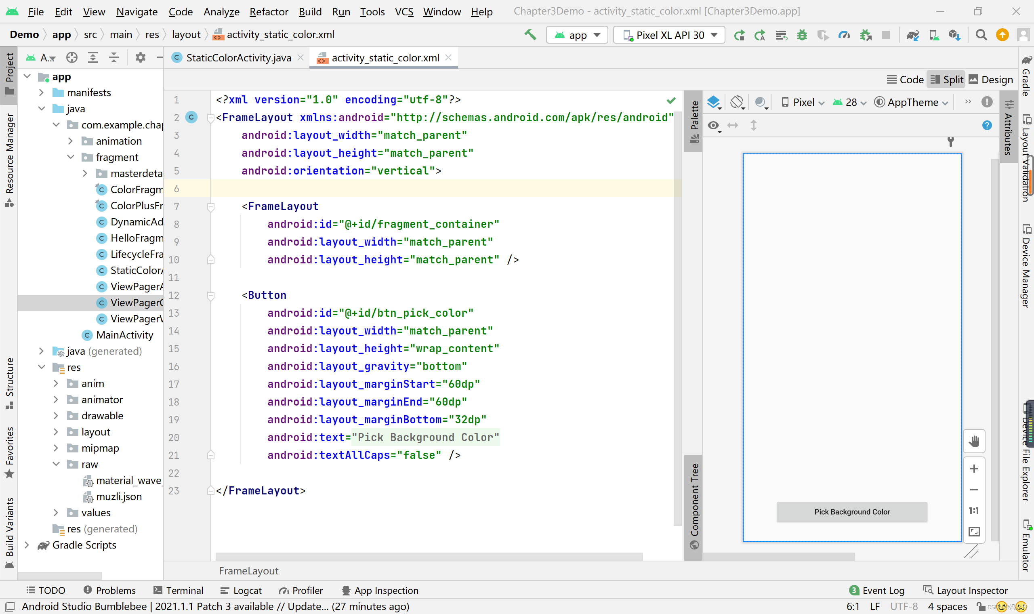
Task: Open the Build menu
Action: [310, 12]
